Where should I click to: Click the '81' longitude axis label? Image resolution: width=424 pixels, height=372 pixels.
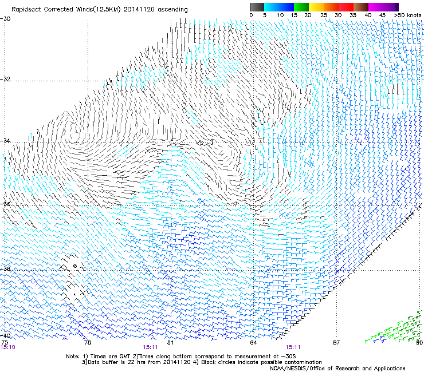tap(170, 343)
